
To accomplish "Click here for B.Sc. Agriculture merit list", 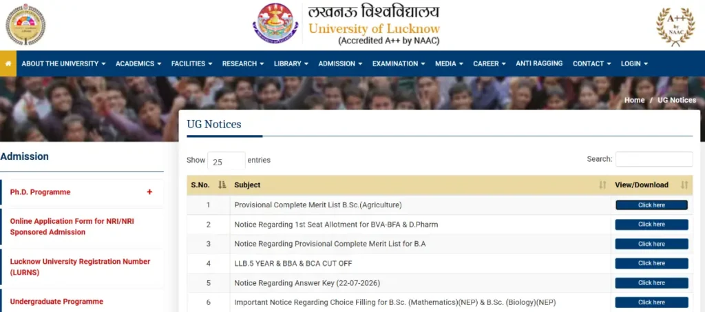I will 651,205.
